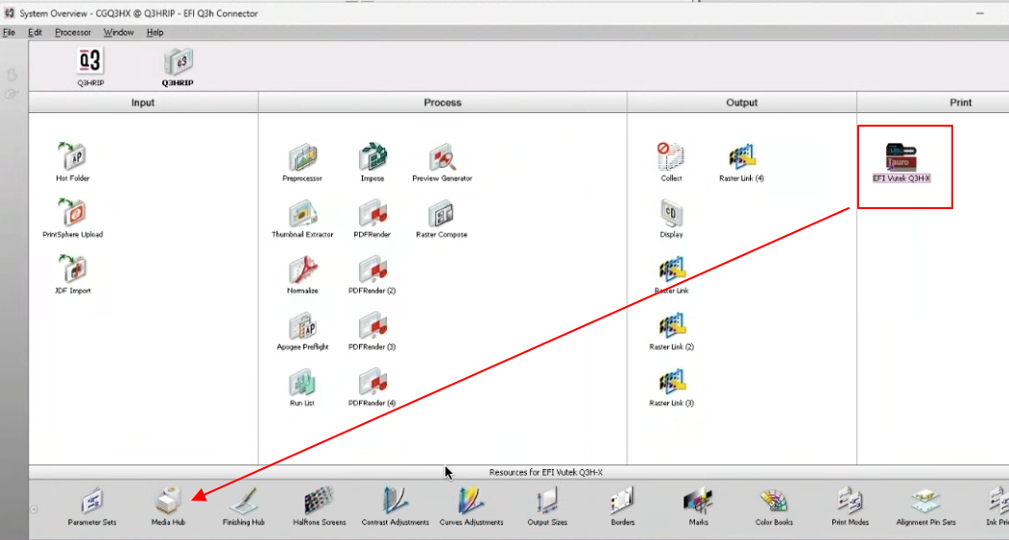This screenshot has height=540, width=1009.
Task: Open the Preview Generator icon
Action: pyautogui.click(x=442, y=156)
